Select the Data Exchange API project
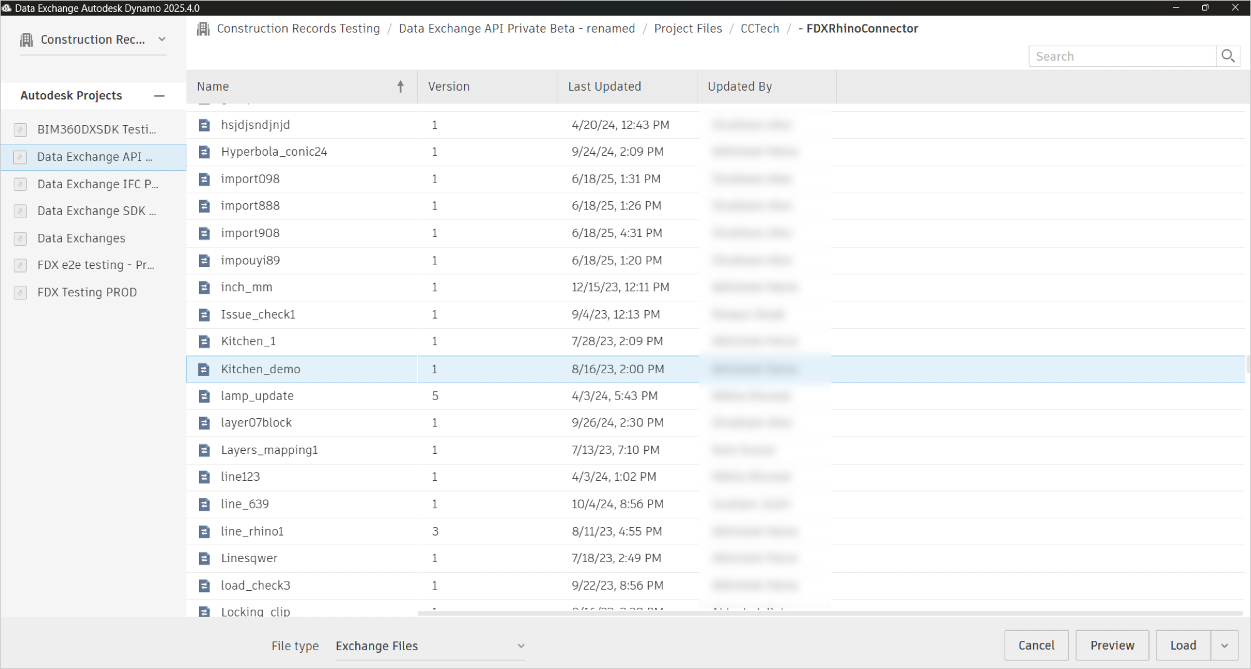The width and height of the screenshot is (1251, 669). click(94, 157)
